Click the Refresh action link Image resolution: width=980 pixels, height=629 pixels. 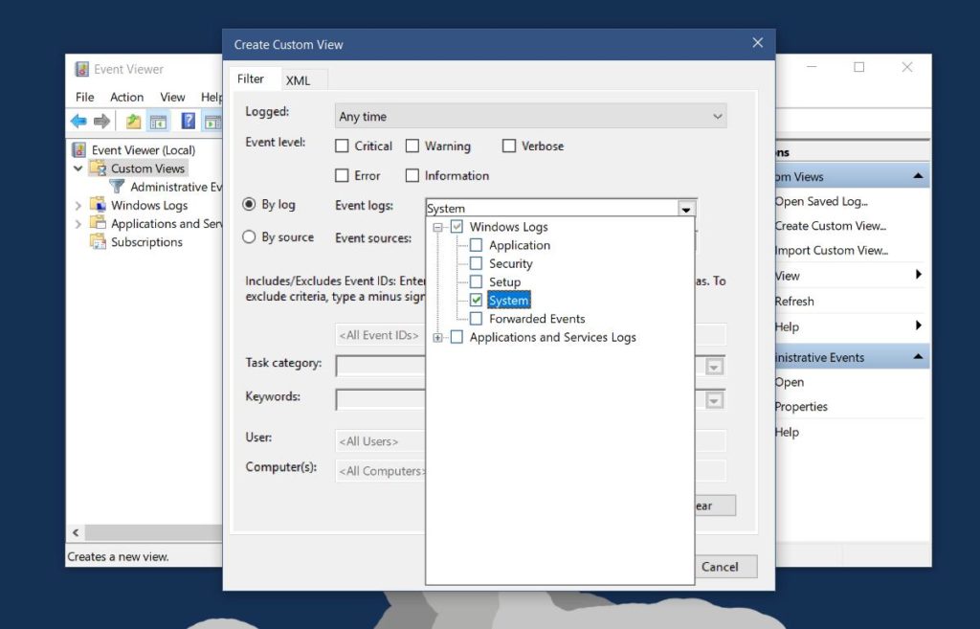pyautogui.click(x=794, y=301)
